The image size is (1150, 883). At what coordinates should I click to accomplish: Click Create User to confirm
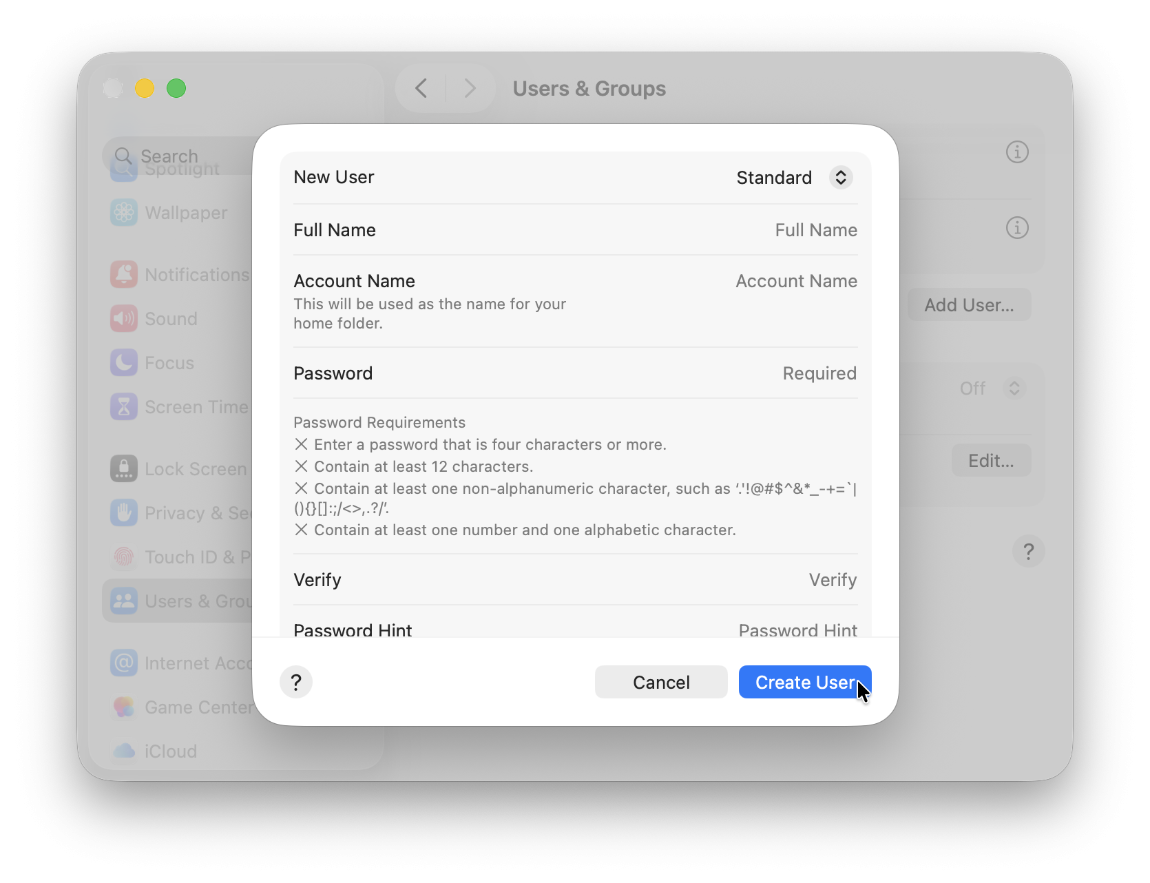click(804, 682)
